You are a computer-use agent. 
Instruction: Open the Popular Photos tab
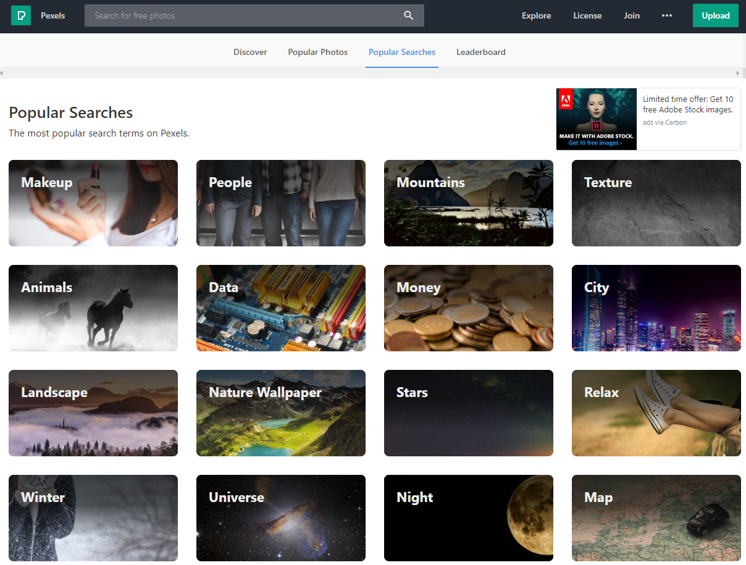tap(317, 52)
